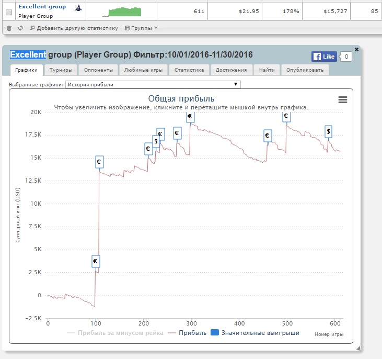
Task: Click the highlighted 'Excellent' title word
Action: (x=28, y=54)
